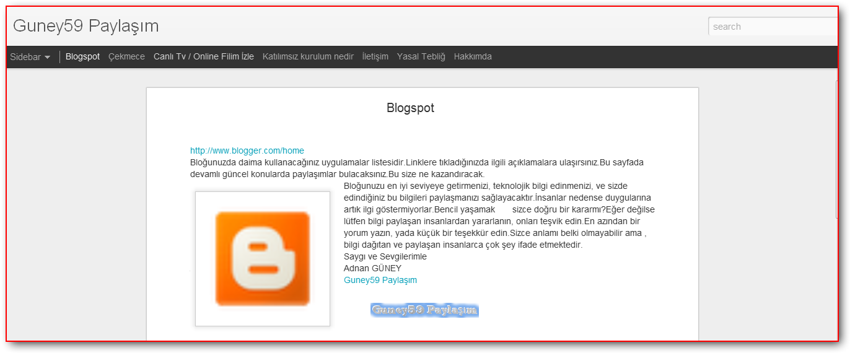Open the Yasal Tebliğ page
The width and height of the screenshot is (850, 353).
421,56
